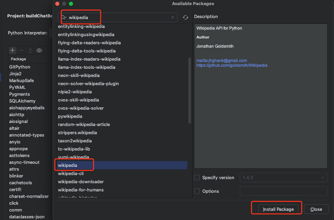
Task: Clear the search field with the X icon
Action: 173,17
